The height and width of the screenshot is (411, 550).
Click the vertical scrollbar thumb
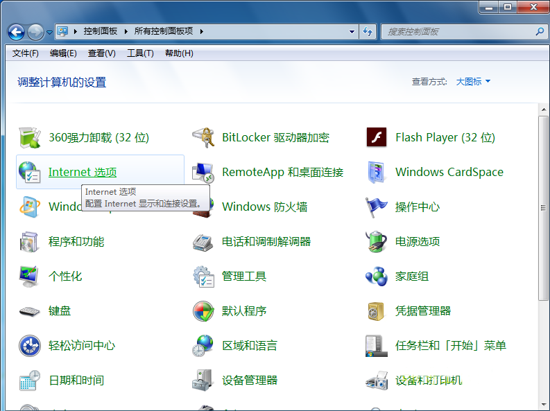tap(543, 207)
